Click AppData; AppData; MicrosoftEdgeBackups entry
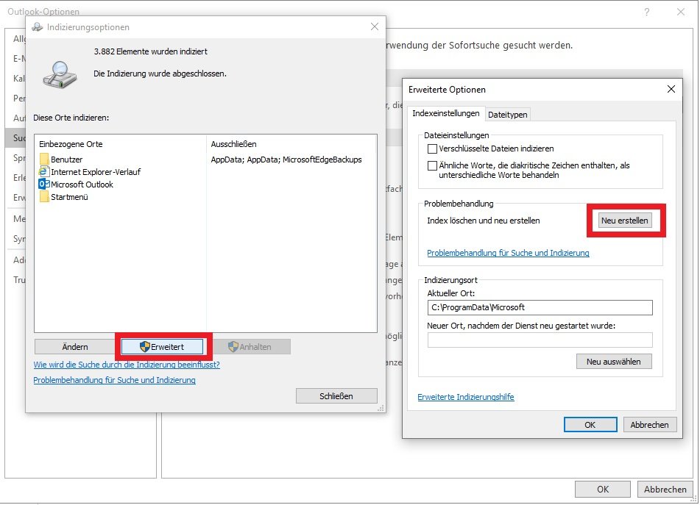Screen dimensions: 700x505 (x=286, y=160)
